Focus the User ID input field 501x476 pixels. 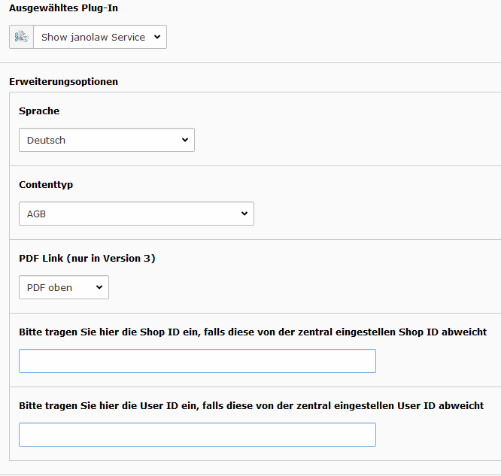197,435
